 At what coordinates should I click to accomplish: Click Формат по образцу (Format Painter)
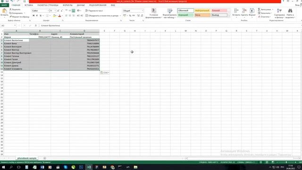click(19, 17)
